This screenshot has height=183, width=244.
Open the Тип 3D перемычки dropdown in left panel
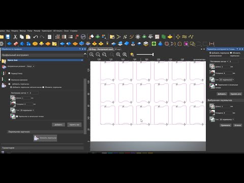click(27, 110)
